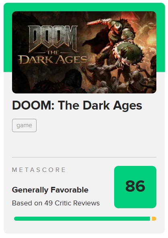Open the DOOM: The Dark Ages cover image
The width and height of the screenshot is (168, 238).
tap(84, 52)
